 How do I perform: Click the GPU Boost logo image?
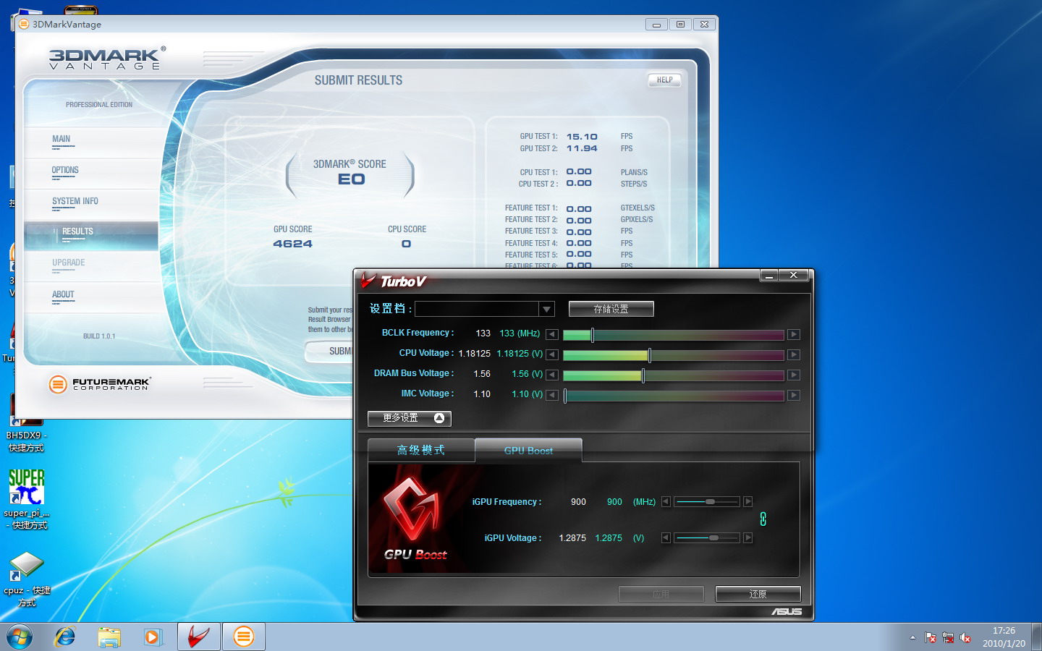point(415,518)
